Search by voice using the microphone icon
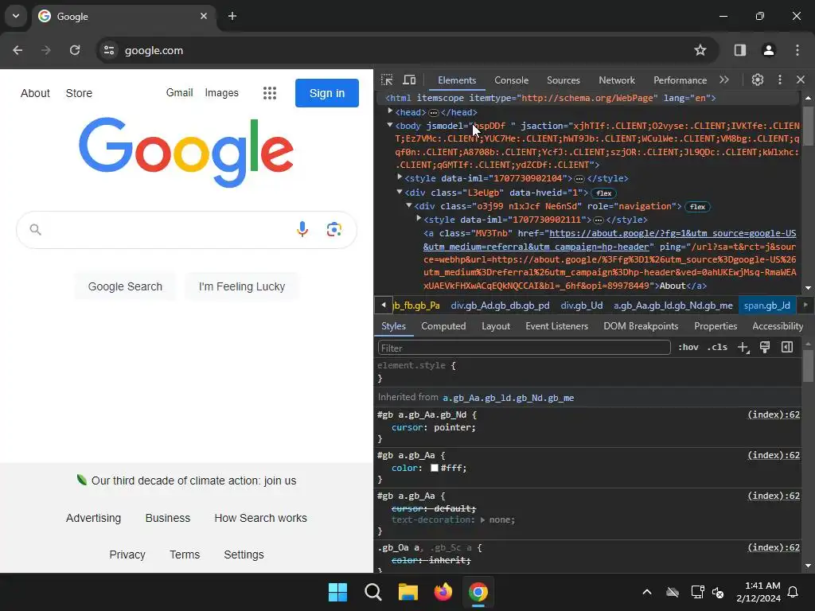 point(302,229)
